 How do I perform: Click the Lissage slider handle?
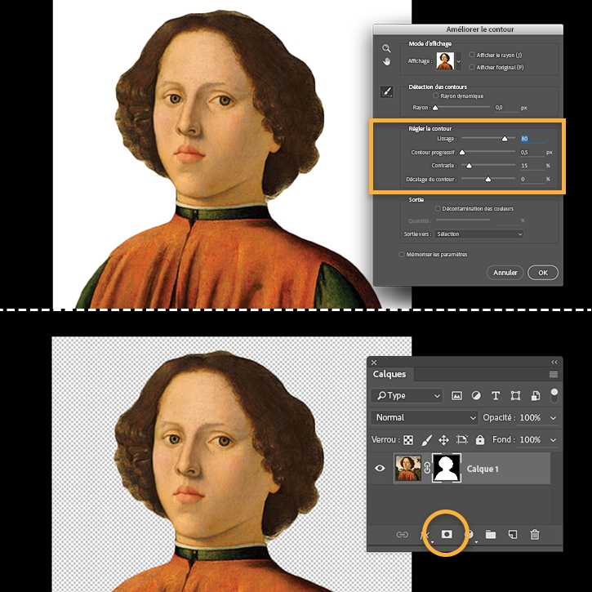click(505, 139)
